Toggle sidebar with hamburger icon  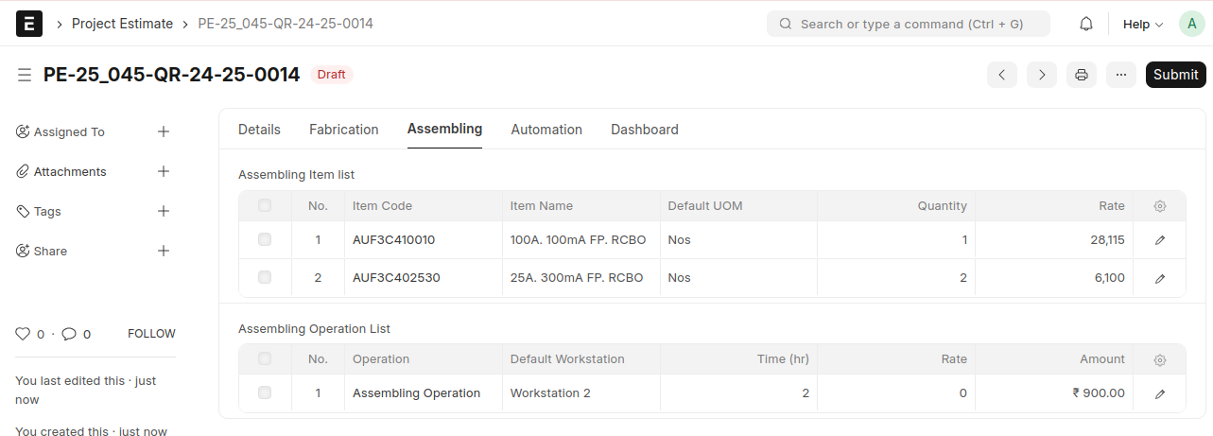(25, 75)
